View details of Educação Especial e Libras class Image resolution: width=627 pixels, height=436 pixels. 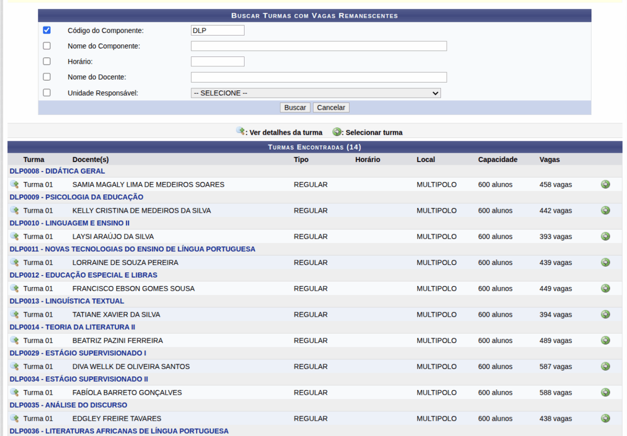14,288
